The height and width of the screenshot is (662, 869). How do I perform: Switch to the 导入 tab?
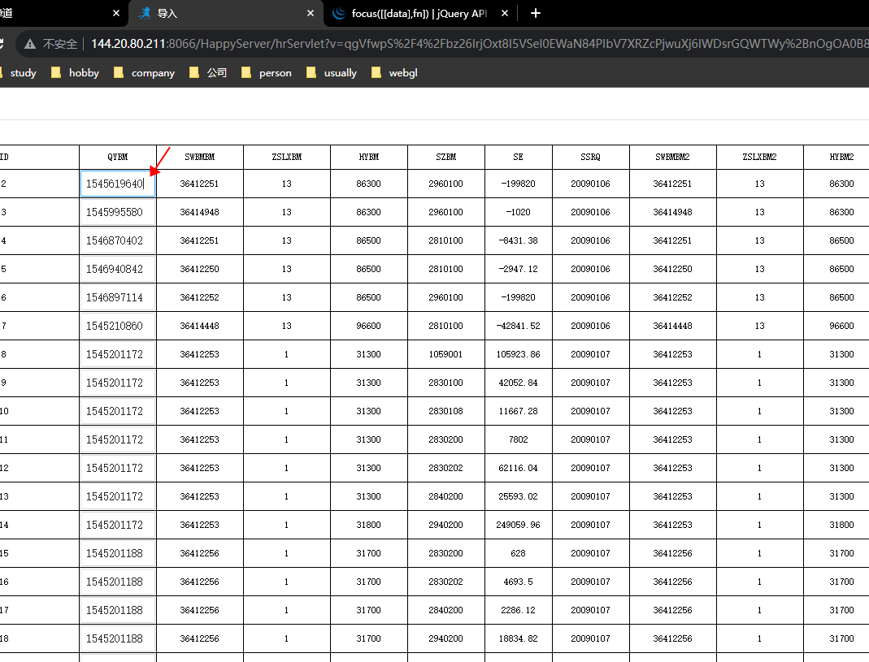[219, 14]
